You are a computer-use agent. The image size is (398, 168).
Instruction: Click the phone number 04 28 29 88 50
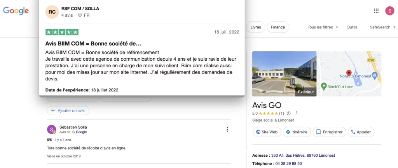(289, 164)
